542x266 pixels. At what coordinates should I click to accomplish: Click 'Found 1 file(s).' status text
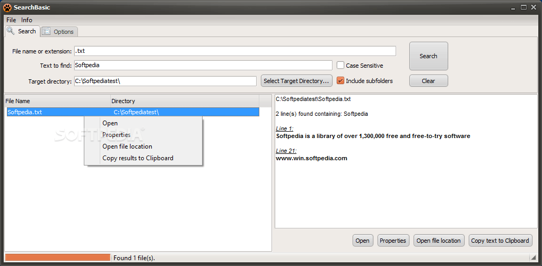pos(135,258)
